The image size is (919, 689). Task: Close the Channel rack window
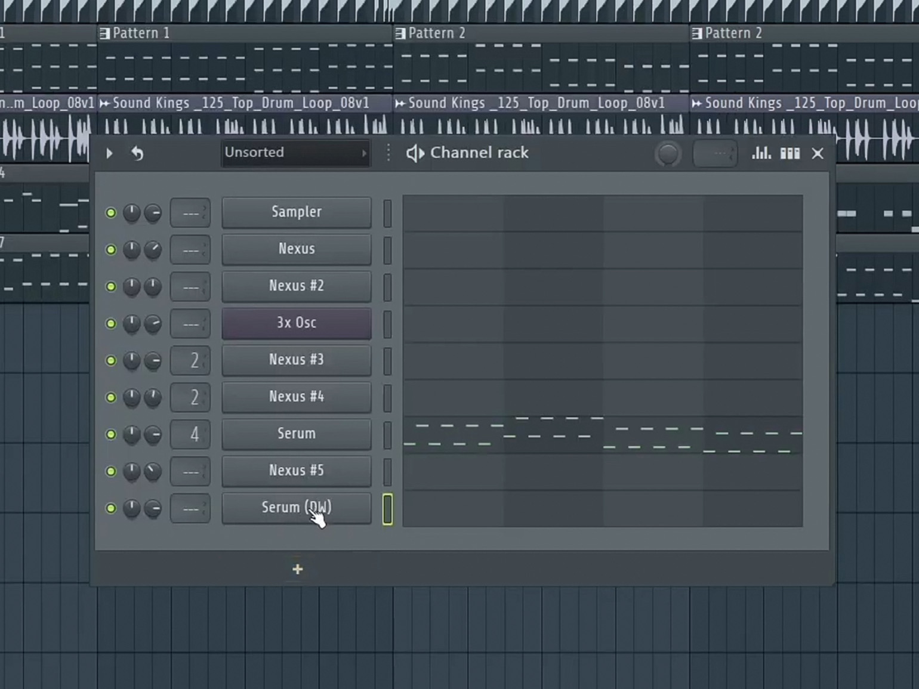pyautogui.click(x=818, y=154)
